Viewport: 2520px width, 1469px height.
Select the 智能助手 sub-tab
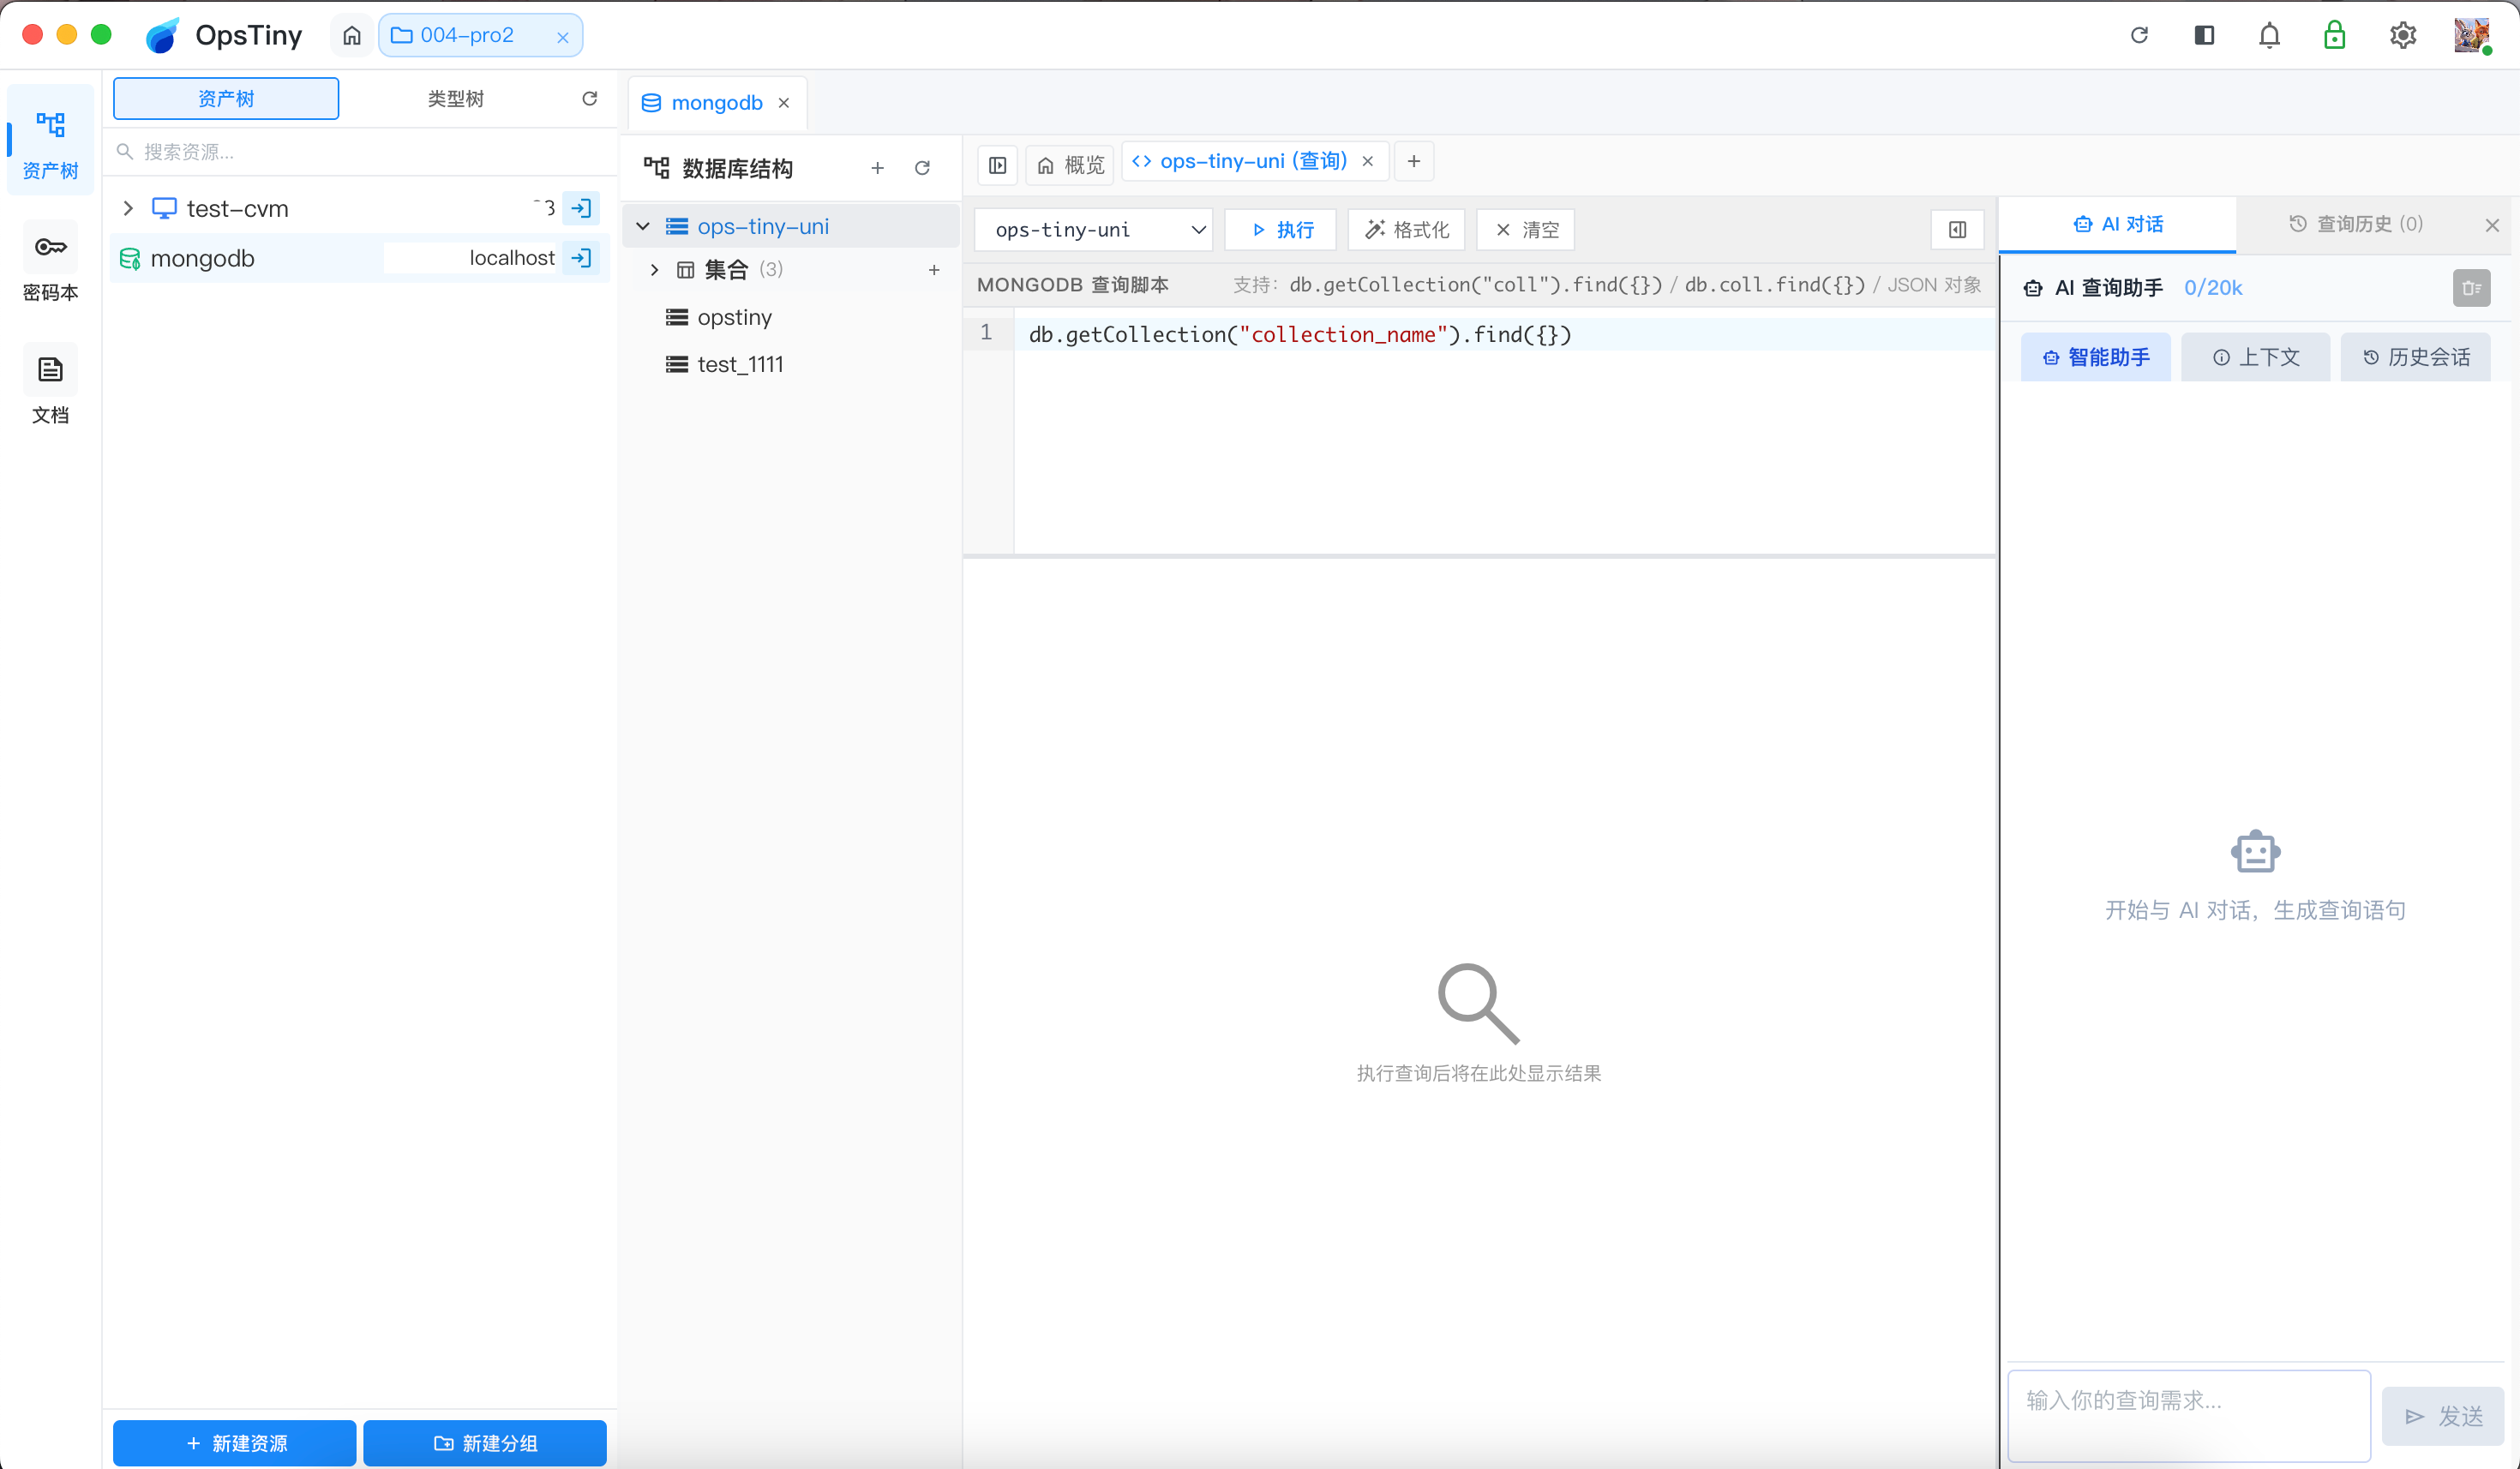point(2096,357)
